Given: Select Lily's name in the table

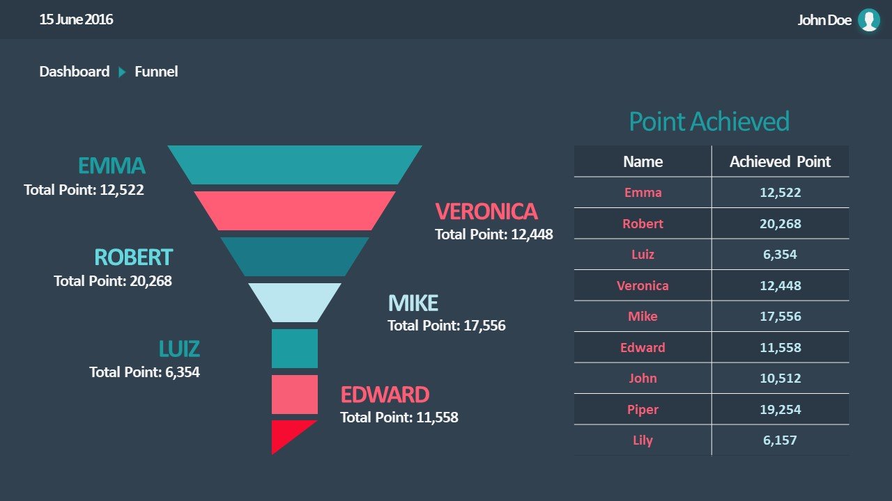Looking at the screenshot, I should pos(643,440).
